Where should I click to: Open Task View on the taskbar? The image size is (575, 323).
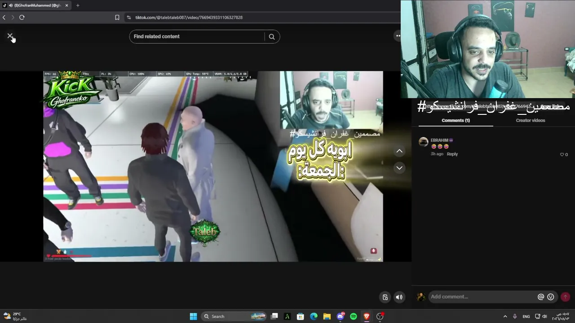274,316
